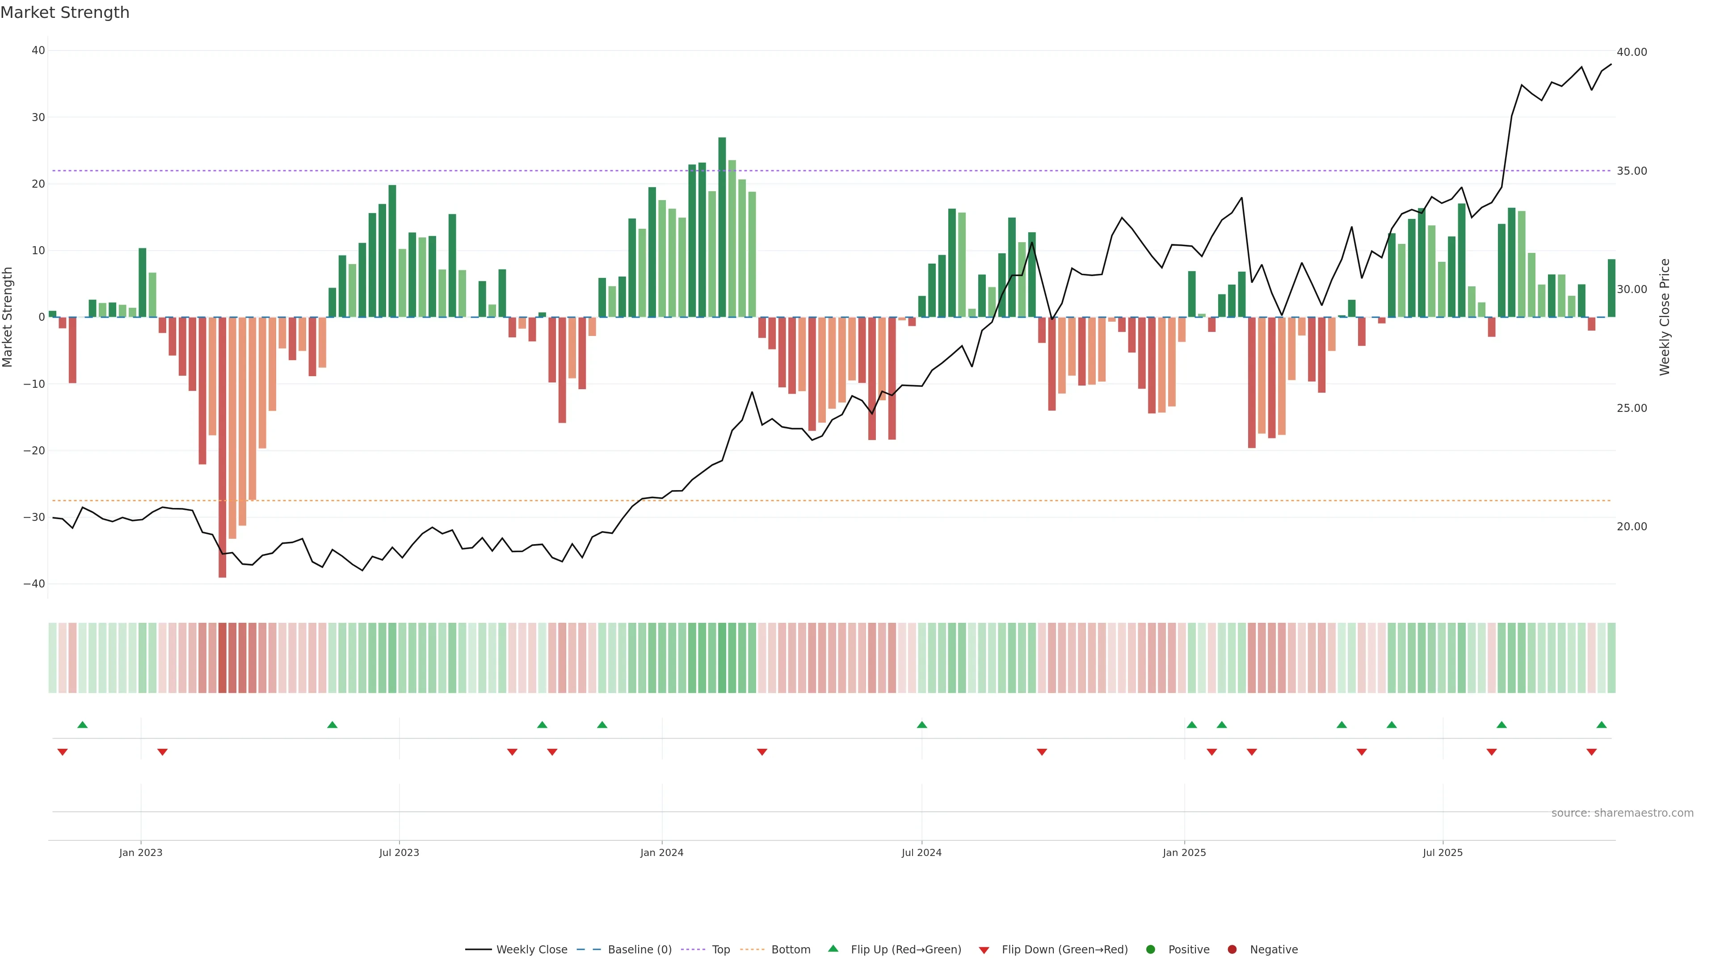The image size is (1716, 965).
Task: Click the Jan 2024 x-axis label
Action: click(661, 852)
